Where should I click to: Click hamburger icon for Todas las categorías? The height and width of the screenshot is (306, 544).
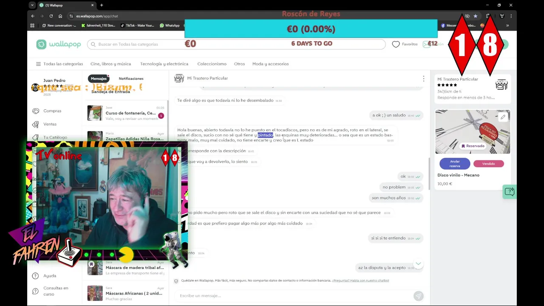(x=38, y=64)
